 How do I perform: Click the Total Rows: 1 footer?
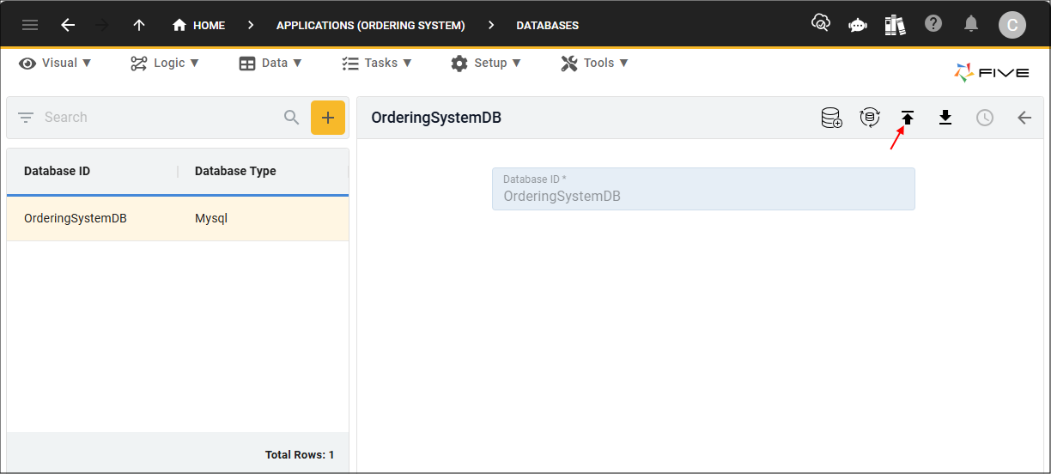300,455
